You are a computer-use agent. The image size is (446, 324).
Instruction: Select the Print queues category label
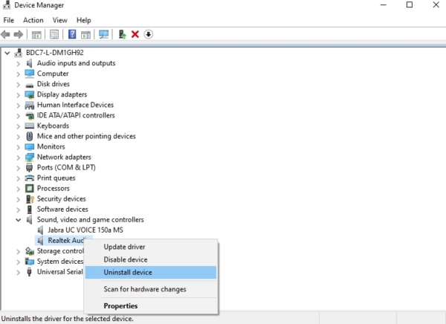56,178
